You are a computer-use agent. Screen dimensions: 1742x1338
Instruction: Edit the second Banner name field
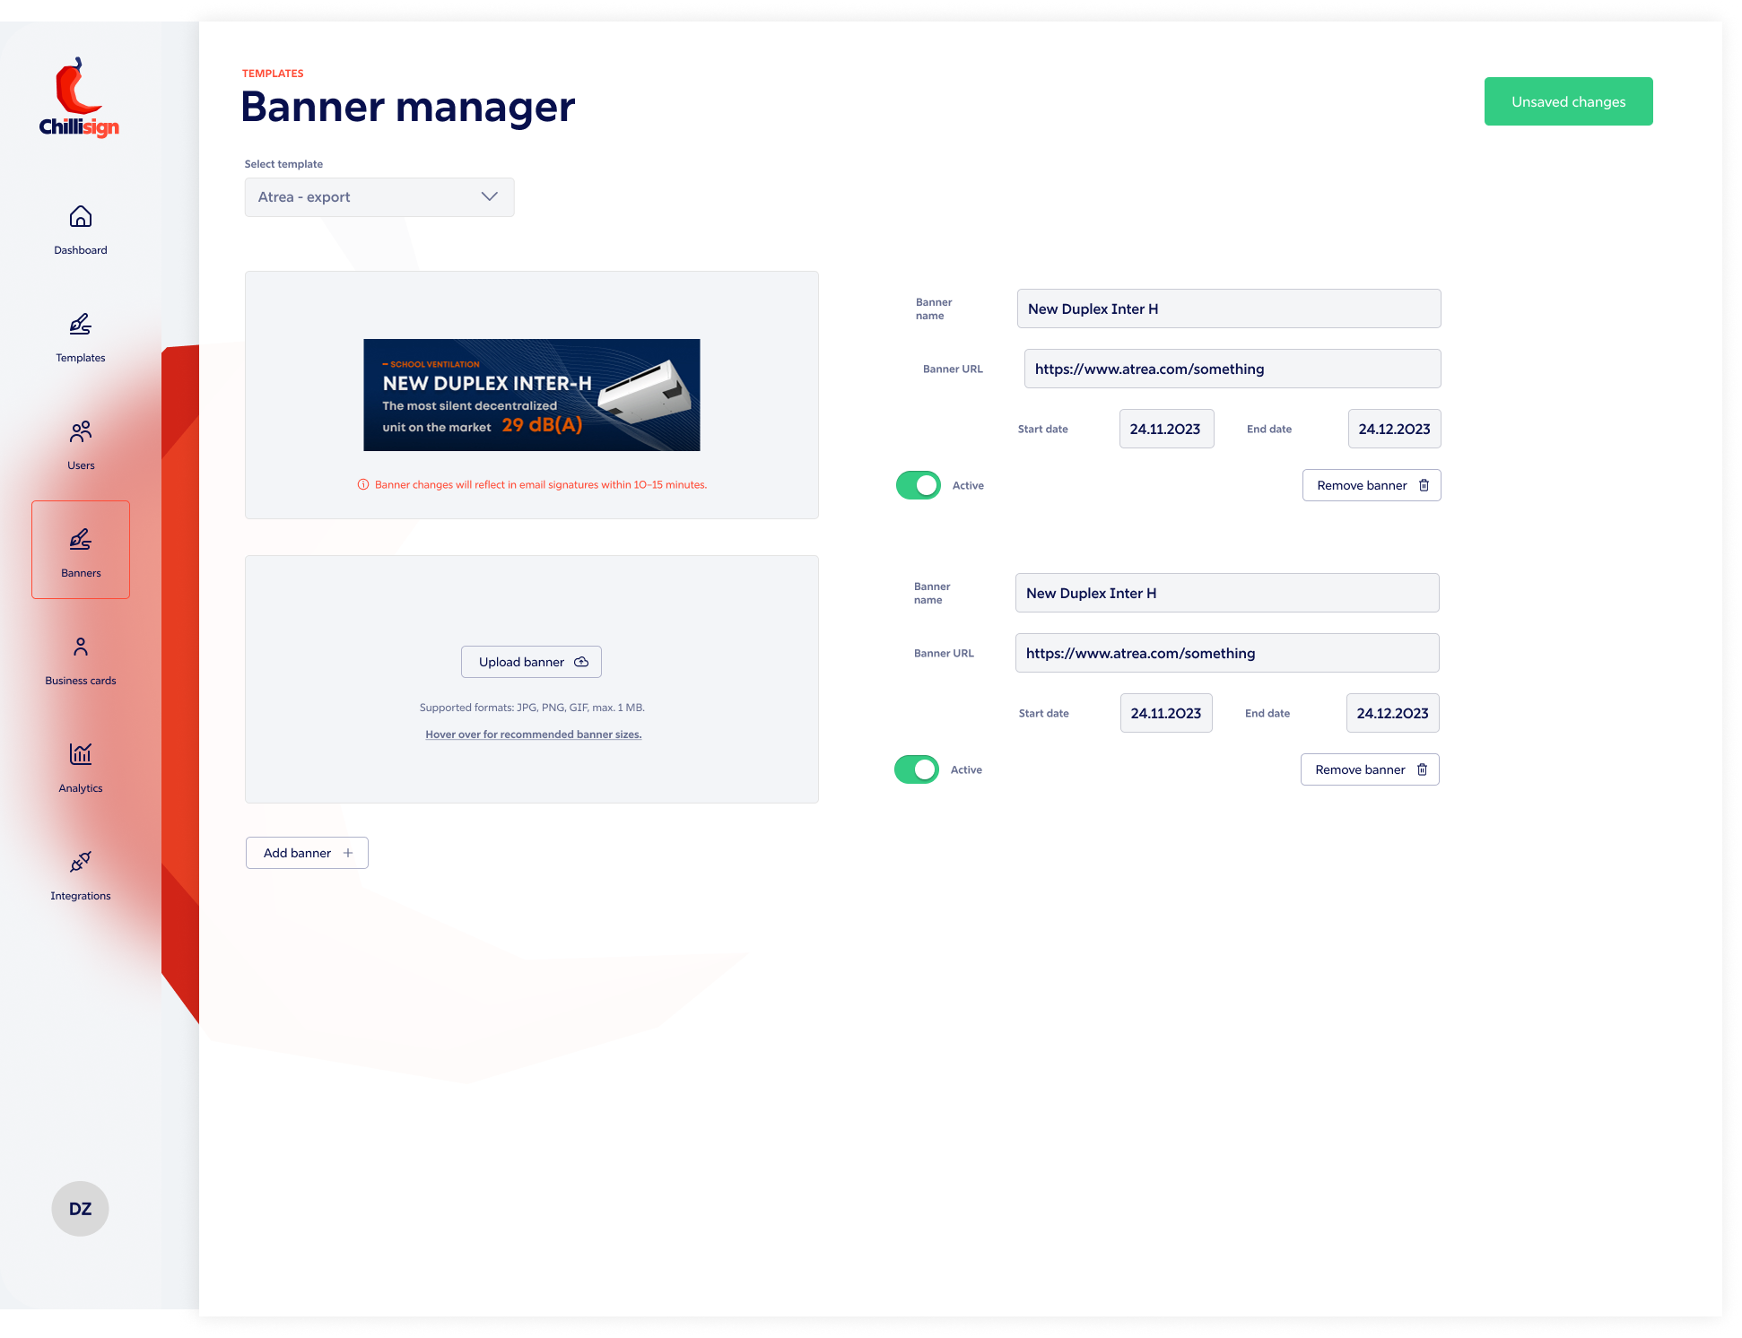coord(1227,593)
